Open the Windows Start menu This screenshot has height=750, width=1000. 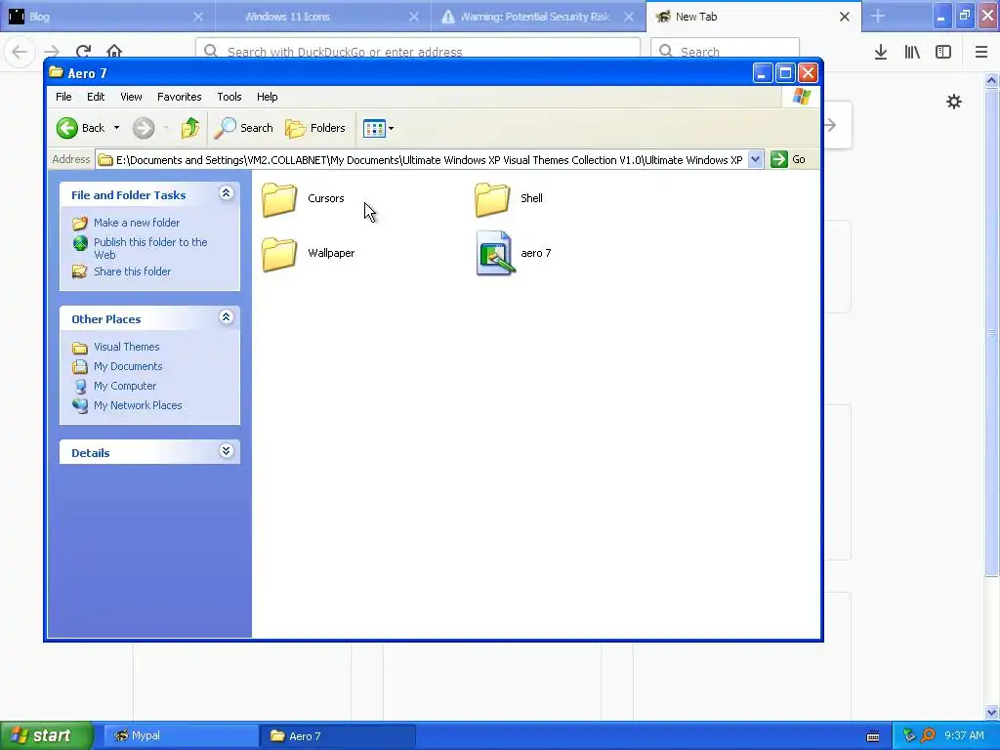(46, 735)
